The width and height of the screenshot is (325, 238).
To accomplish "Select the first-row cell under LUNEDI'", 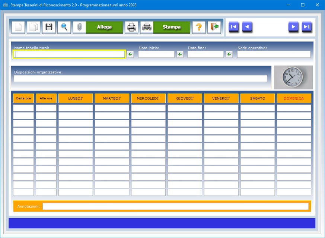I will 76,108.
